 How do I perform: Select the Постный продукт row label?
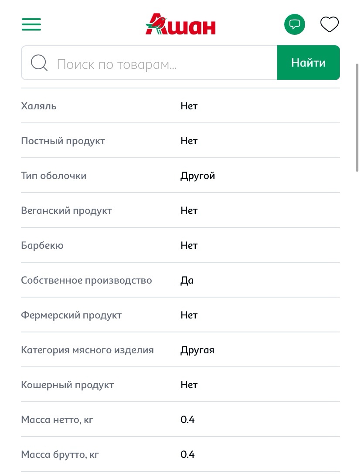(x=63, y=141)
